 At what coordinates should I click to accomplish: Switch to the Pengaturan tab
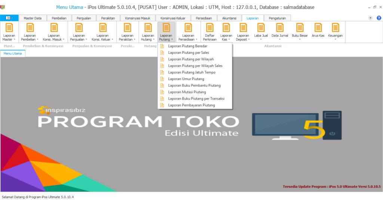[x=277, y=18]
